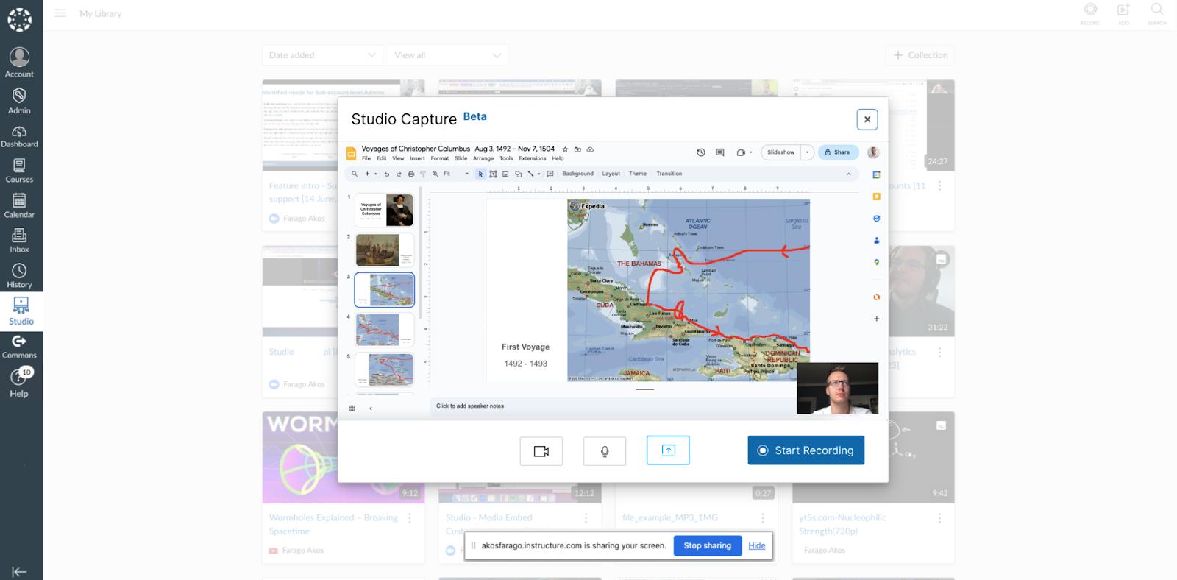Open the View all filter dropdown
Screen dimensions: 1177x580
point(448,55)
